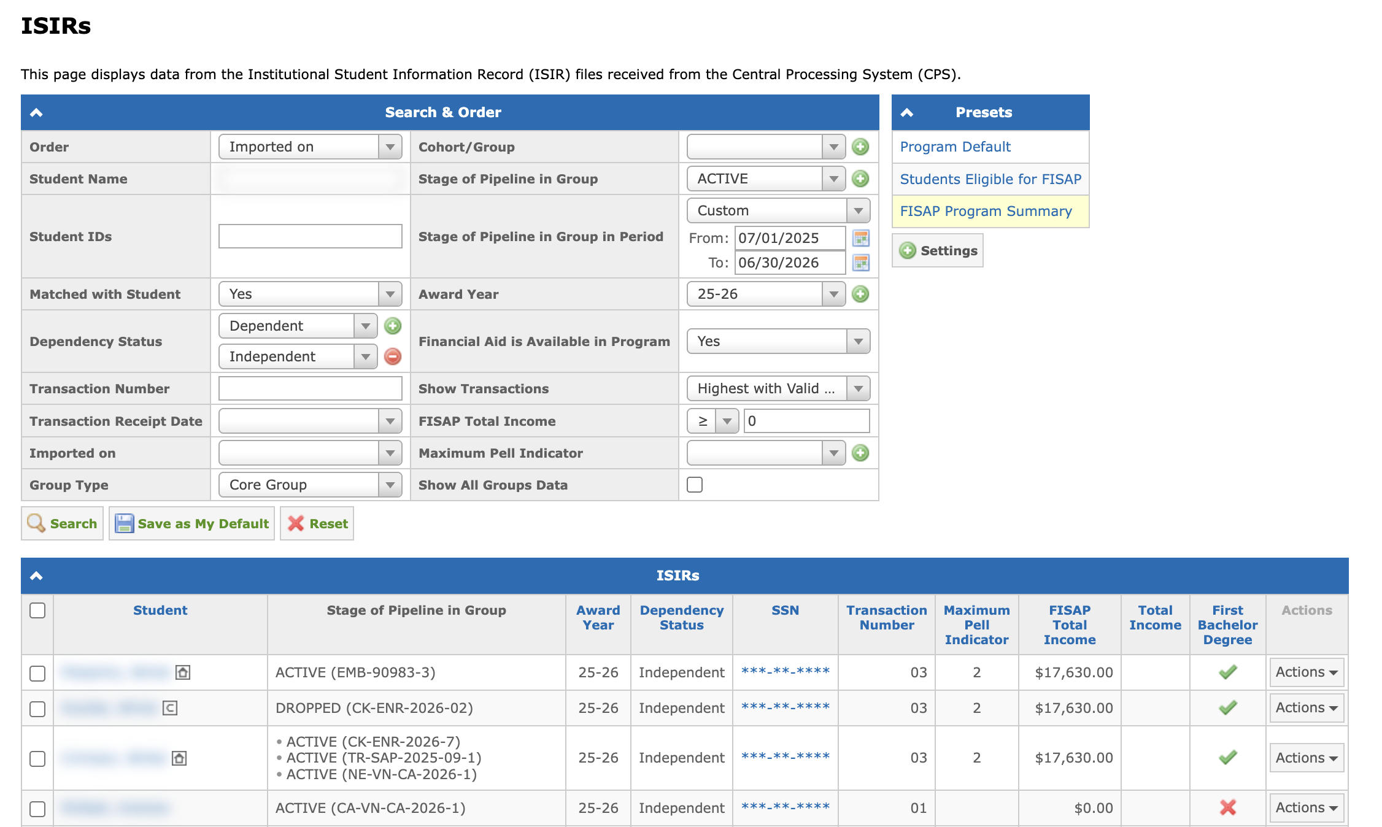Select the FISAP Program Summary preset
Screen dimensions: 1382x827
point(986,211)
